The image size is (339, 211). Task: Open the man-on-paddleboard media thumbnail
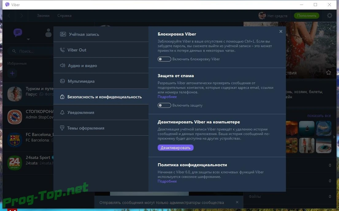306,128
